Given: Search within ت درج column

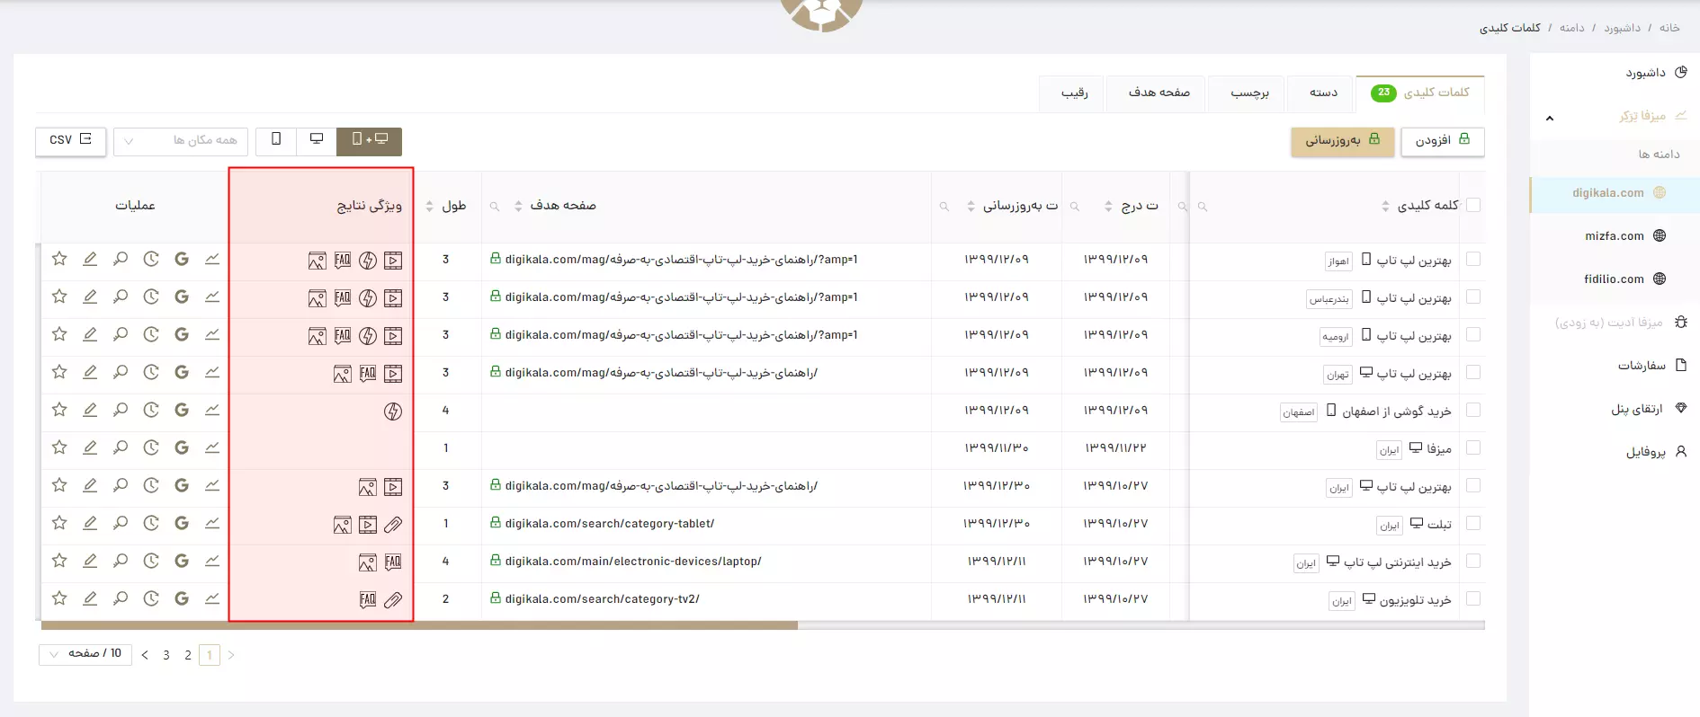Looking at the screenshot, I should (1075, 207).
